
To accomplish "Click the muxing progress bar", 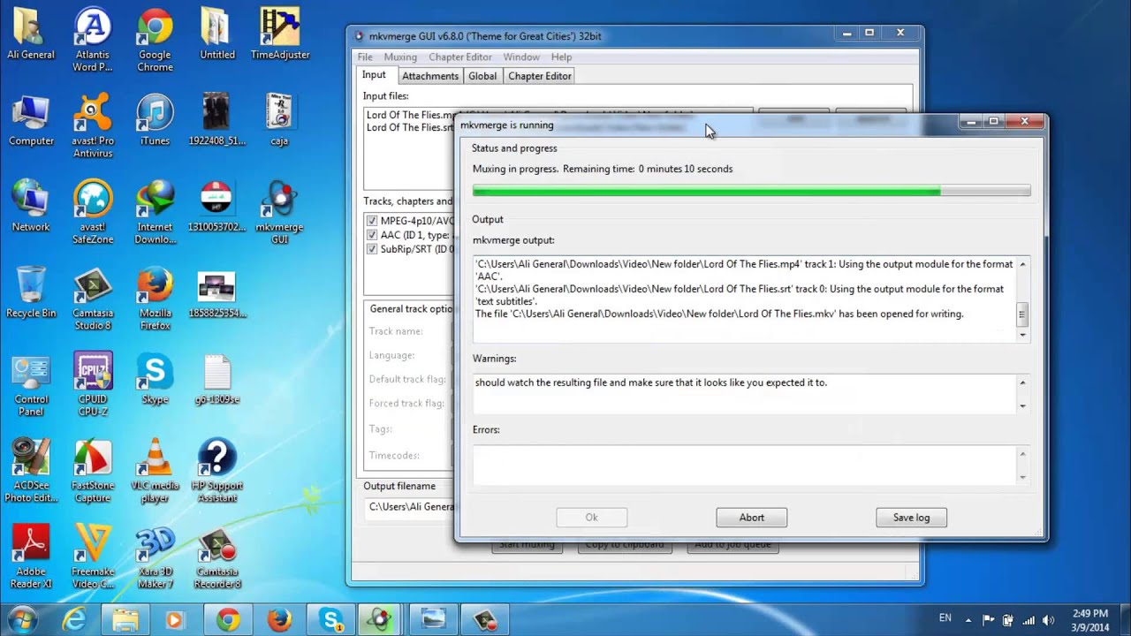I will pyautogui.click(x=751, y=191).
